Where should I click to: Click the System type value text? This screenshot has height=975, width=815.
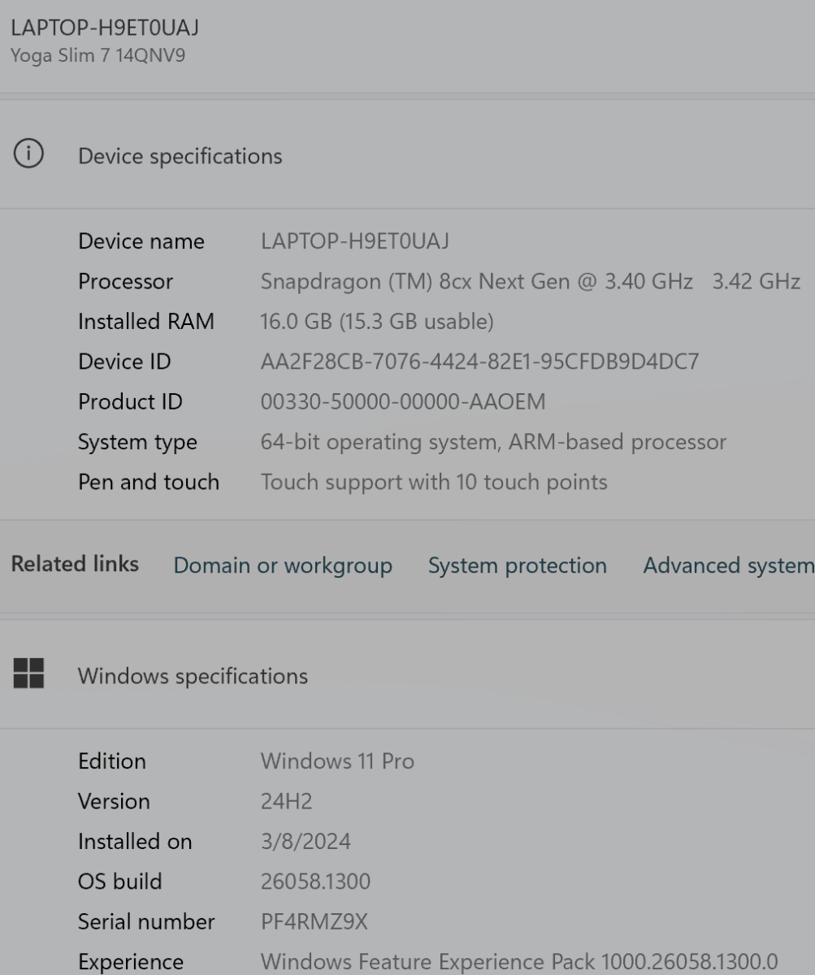[x=492, y=442]
